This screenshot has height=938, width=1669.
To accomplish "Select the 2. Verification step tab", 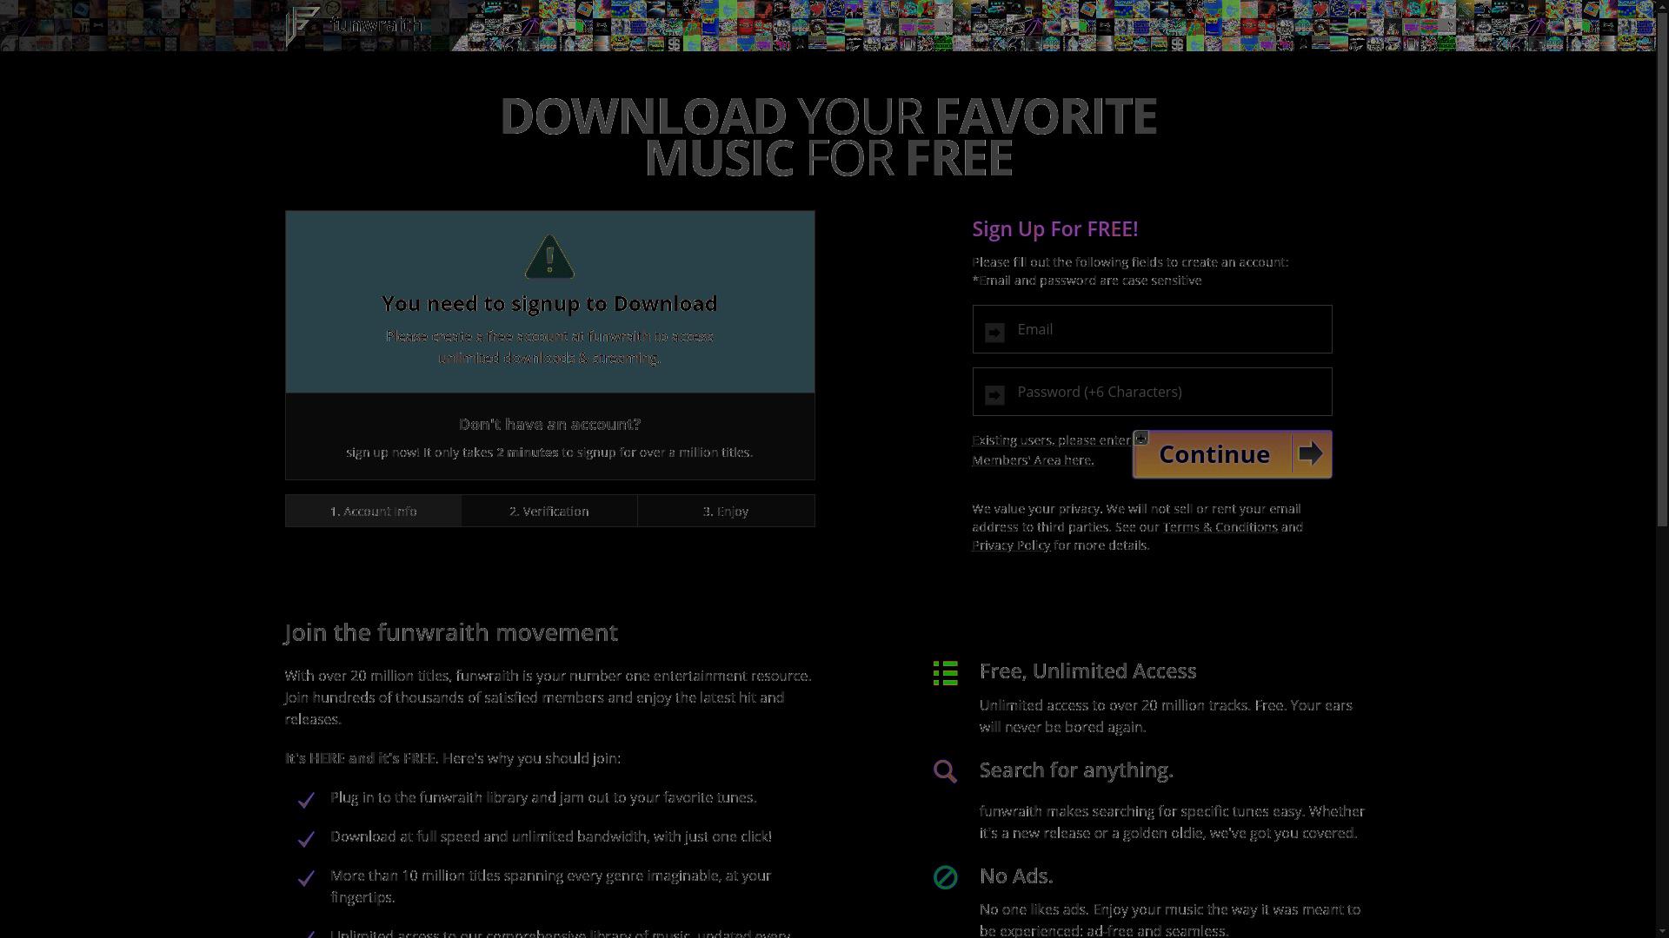I will 549,511.
